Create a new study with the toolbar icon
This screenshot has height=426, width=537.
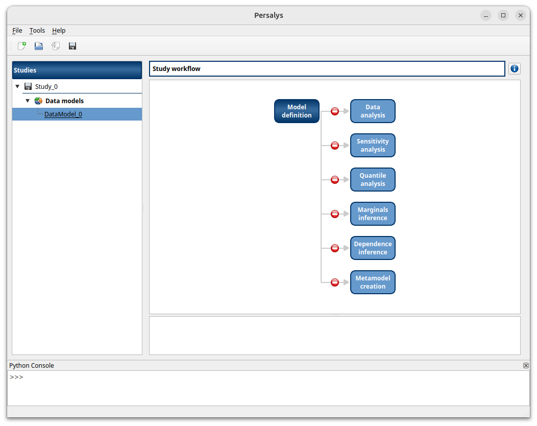[21, 46]
